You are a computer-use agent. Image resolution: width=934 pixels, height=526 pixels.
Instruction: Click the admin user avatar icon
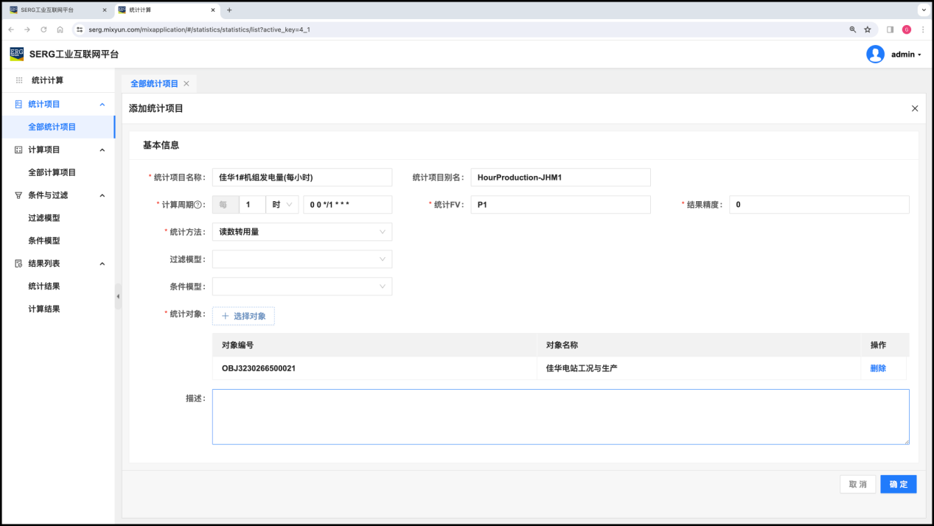(x=875, y=55)
